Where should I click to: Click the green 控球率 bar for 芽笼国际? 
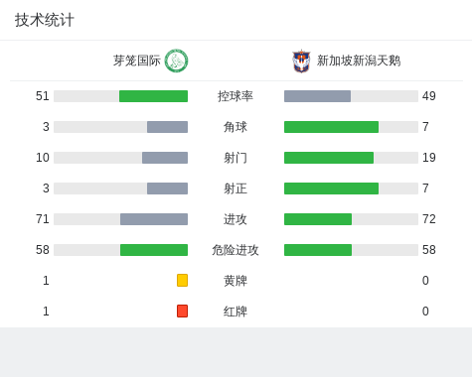tap(153, 96)
